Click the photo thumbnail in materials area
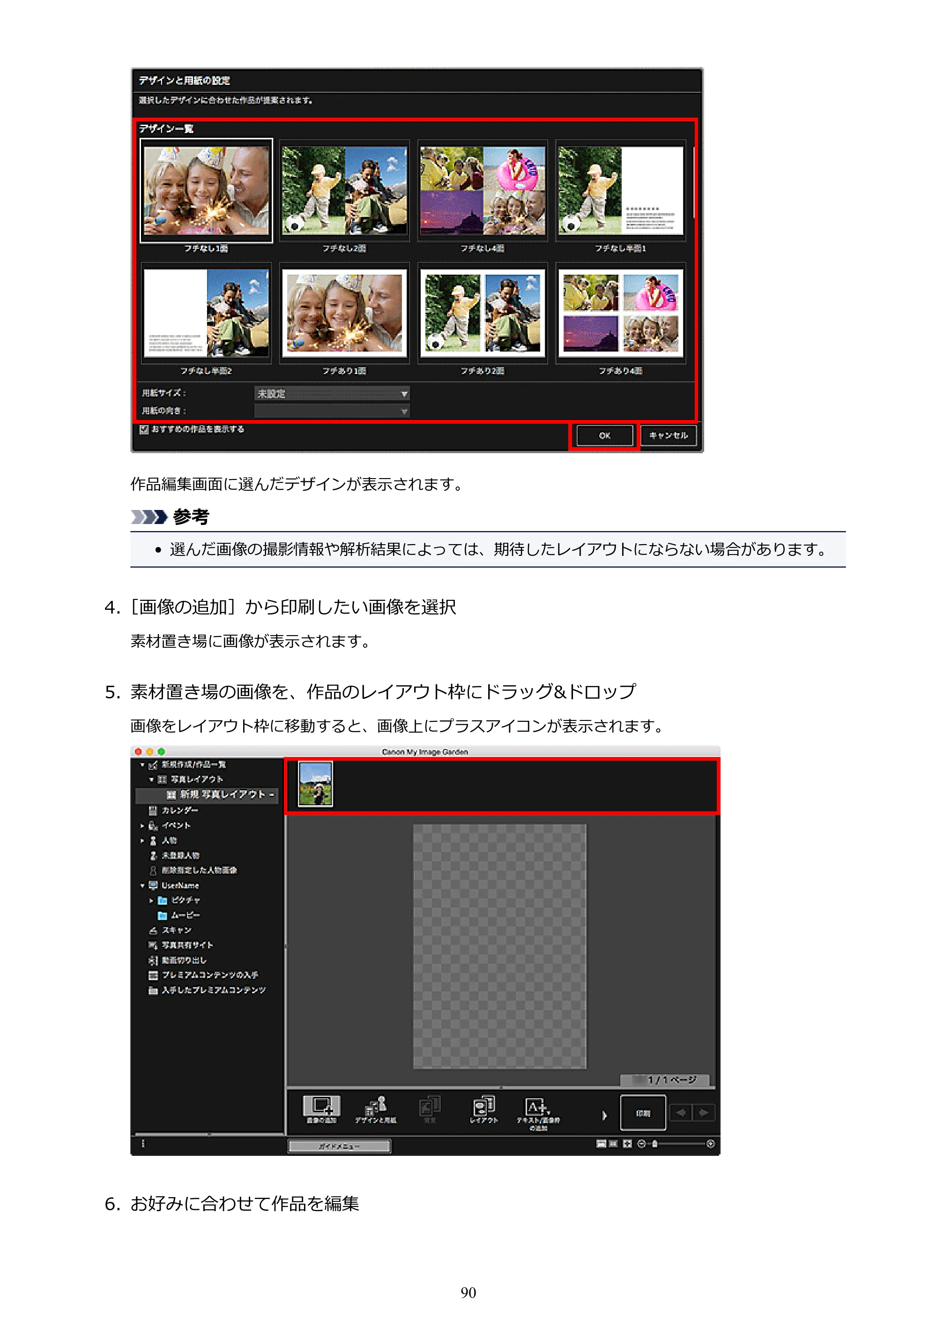937x1326 pixels. click(x=315, y=784)
